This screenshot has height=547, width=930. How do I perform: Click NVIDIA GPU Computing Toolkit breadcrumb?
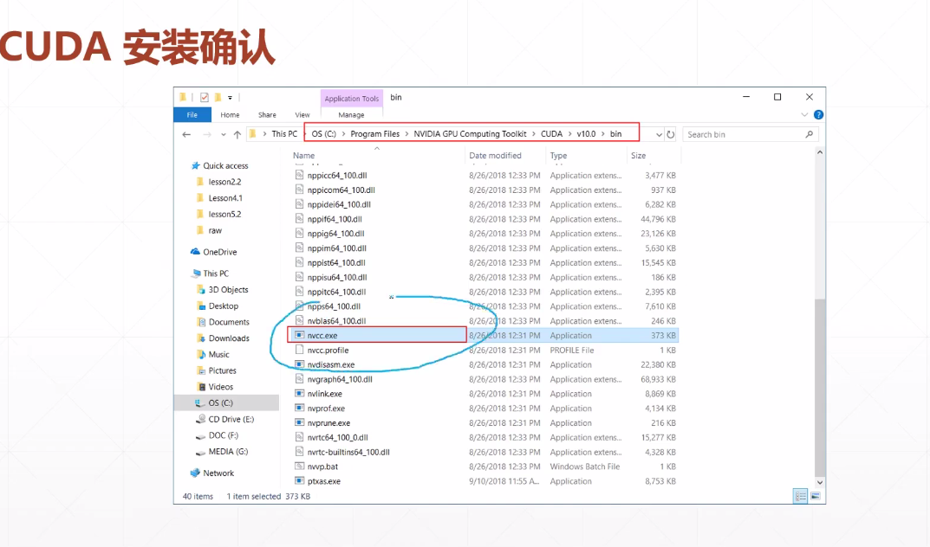pos(470,134)
